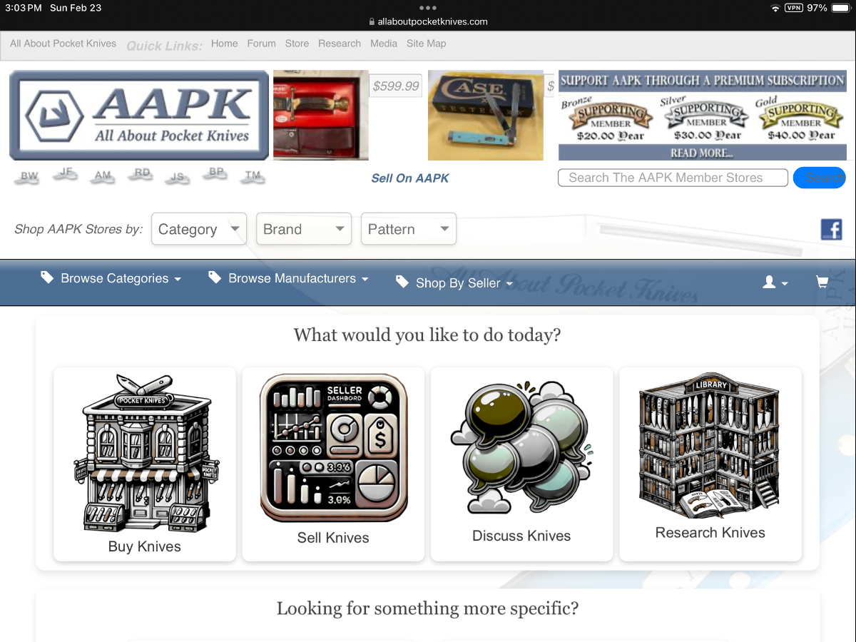Click the Buy Knives storefront illustration
The height and width of the screenshot is (642, 856).
pos(145,454)
